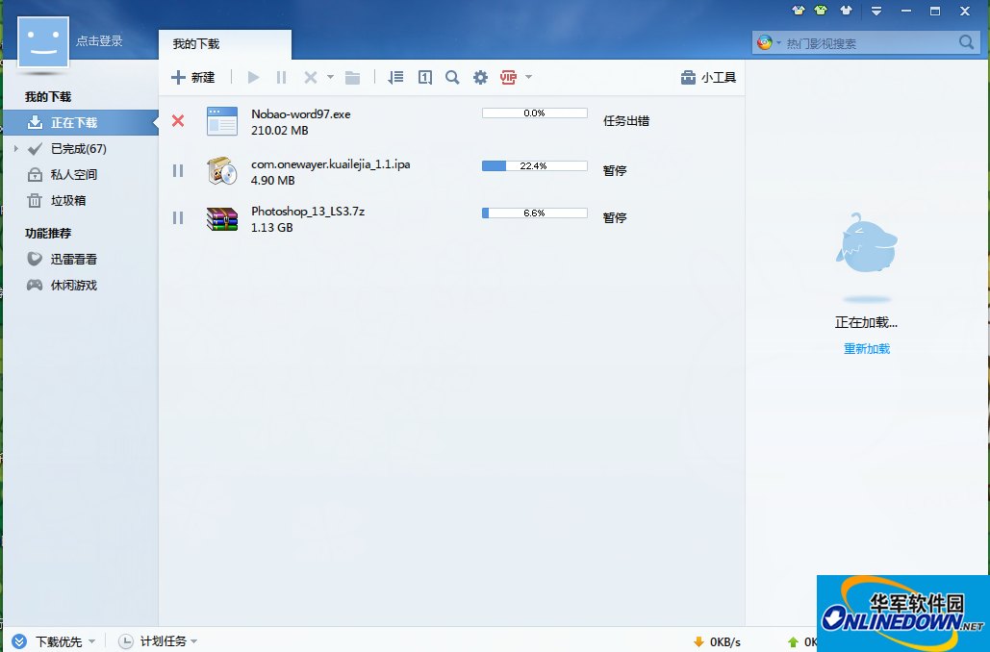Switch to the 我的下载 tab
Image resolution: width=990 pixels, height=652 pixels.
point(196,44)
